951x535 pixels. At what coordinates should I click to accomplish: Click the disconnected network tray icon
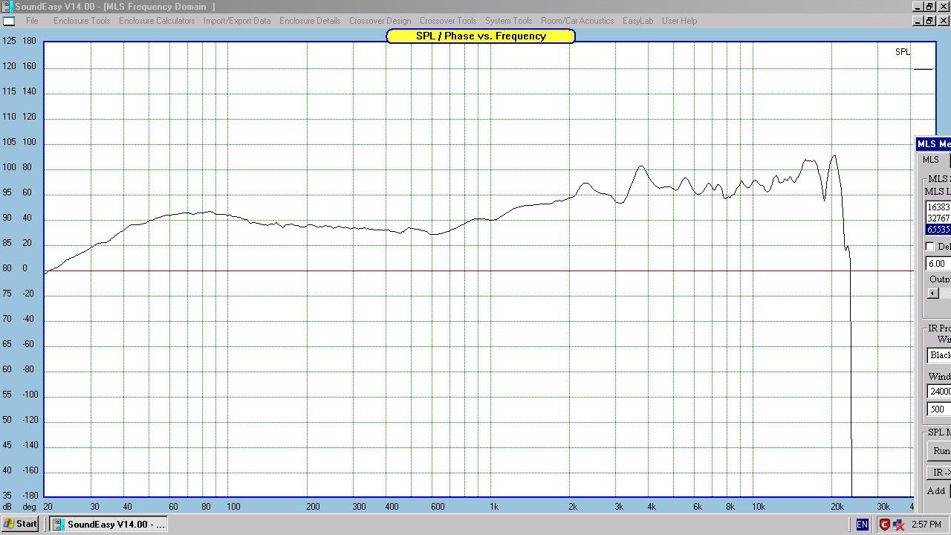coord(898,525)
